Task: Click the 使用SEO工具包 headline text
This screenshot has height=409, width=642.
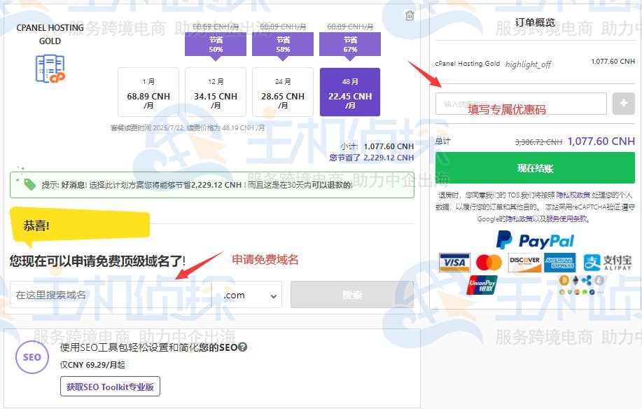Action: tap(148, 347)
